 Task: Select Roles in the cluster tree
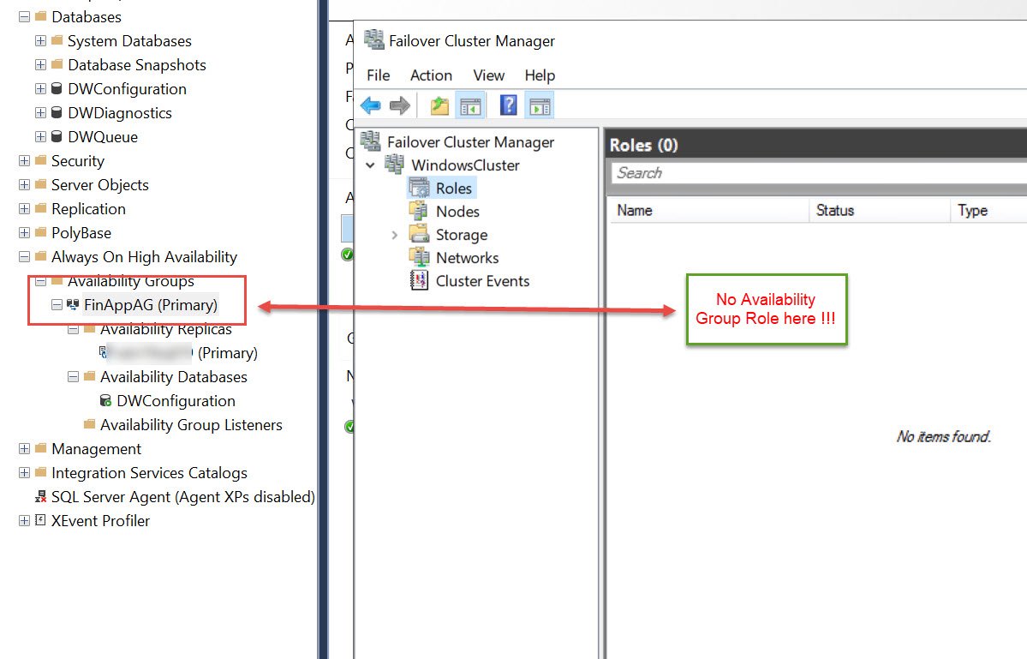point(453,188)
